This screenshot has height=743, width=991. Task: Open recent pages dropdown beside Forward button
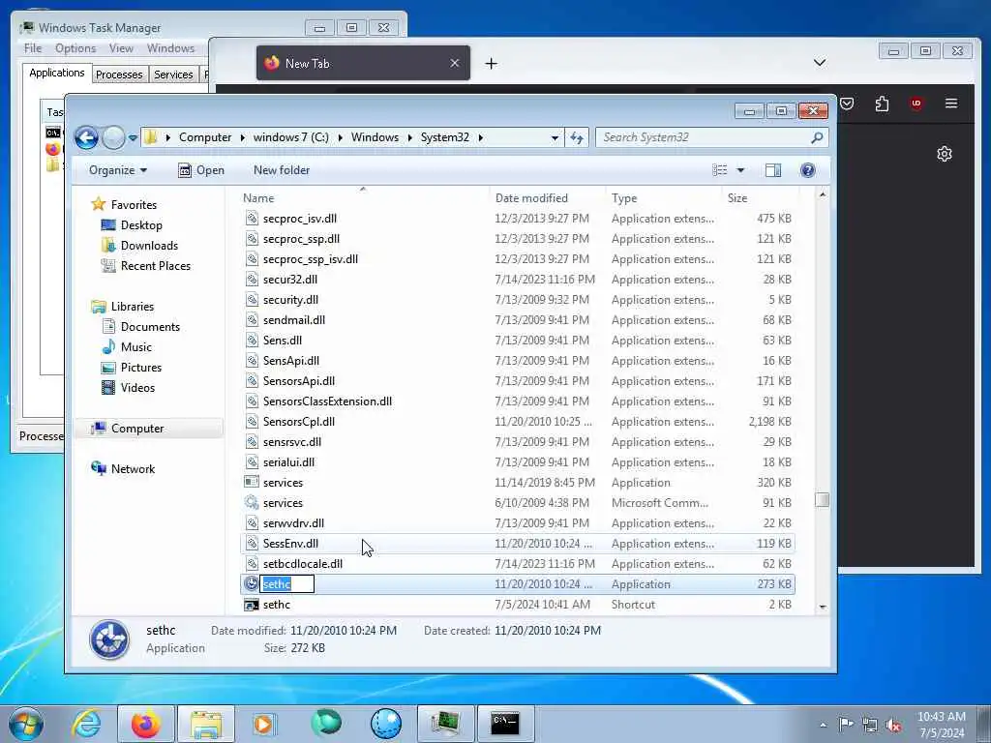133,137
